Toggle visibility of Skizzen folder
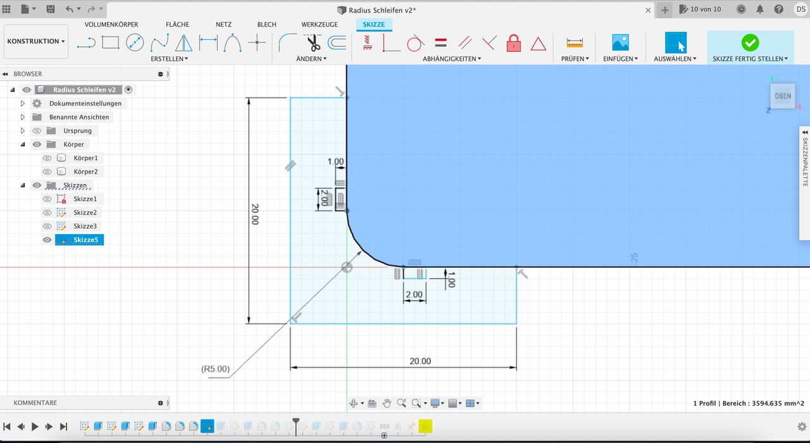This screenshot has width=810, height=443. pos(37,185)
